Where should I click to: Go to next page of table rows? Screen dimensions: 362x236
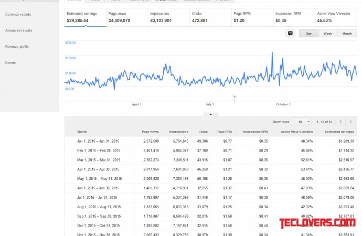350,121
